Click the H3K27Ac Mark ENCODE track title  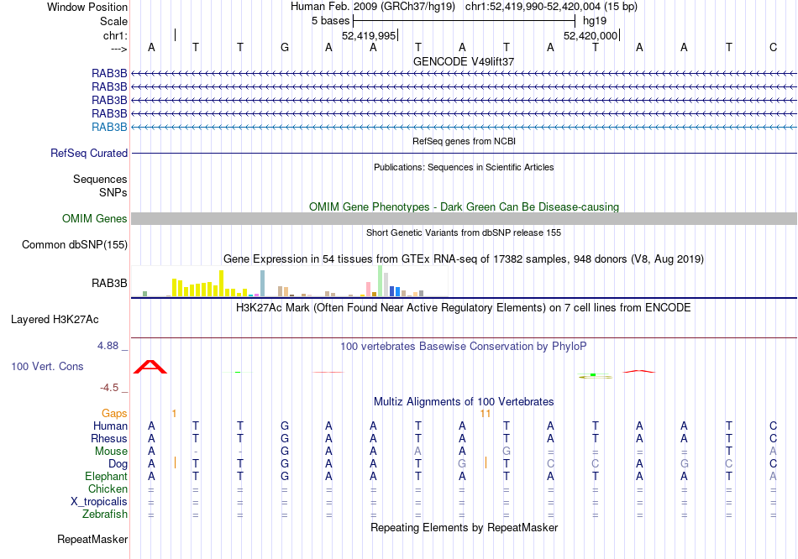464,308
